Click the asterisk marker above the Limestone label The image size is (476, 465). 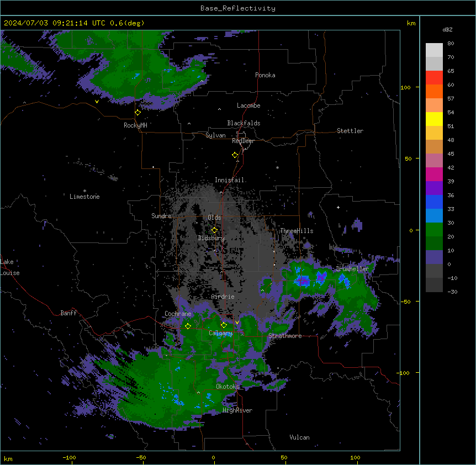[84, 191]
